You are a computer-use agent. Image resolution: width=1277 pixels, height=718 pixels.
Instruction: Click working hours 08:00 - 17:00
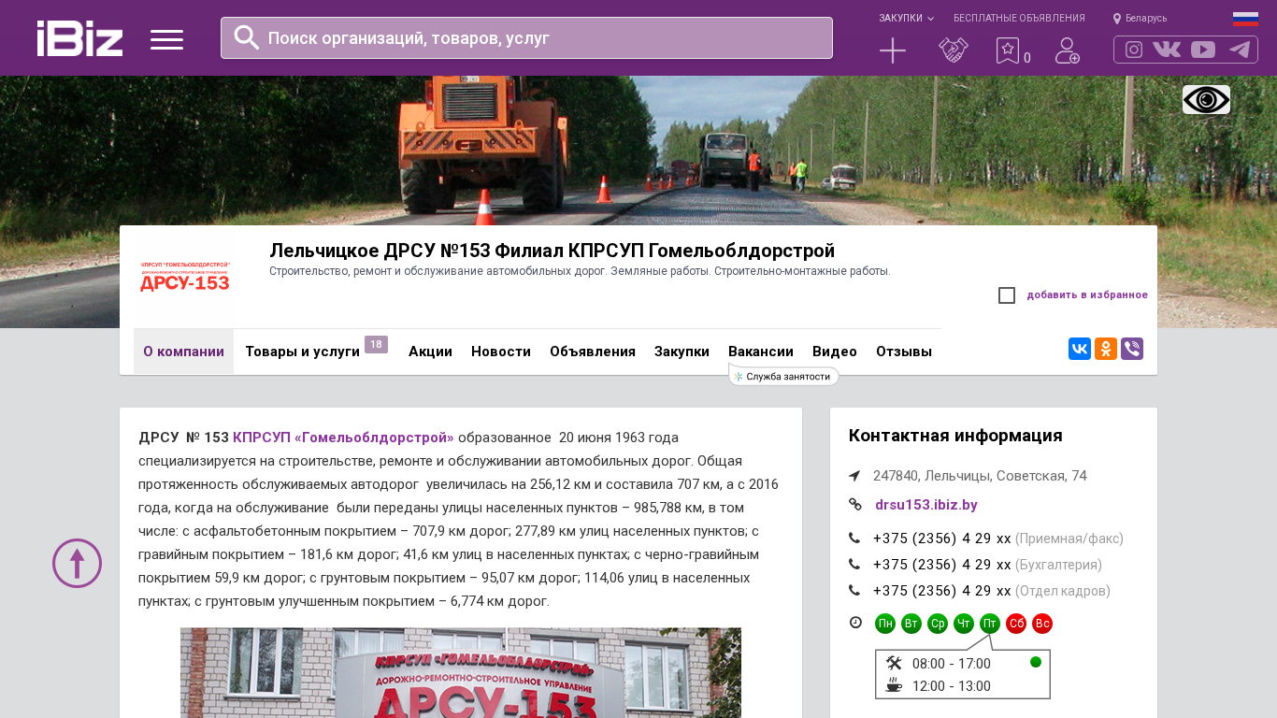(x=952, y=664)
